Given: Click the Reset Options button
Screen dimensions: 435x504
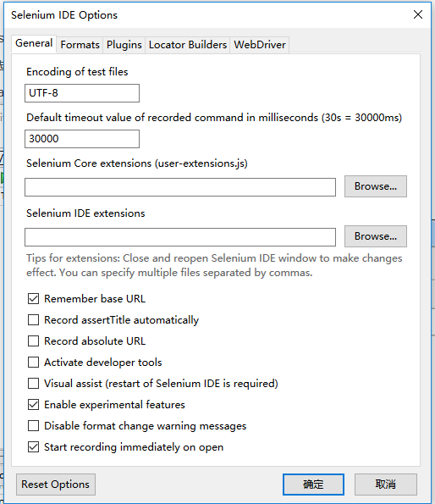Looking at the screenshot, I should [x=56, y=485].
